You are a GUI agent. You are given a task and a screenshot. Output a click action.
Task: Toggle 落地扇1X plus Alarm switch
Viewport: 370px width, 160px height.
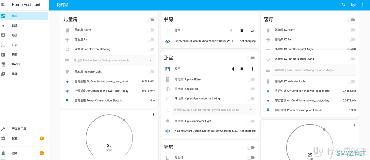tap(251, 79)
